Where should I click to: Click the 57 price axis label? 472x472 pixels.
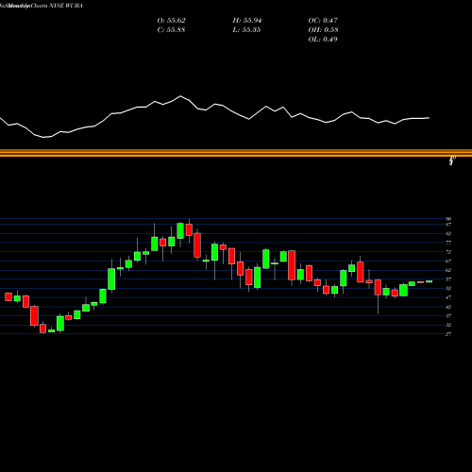(x=448, y=279)
